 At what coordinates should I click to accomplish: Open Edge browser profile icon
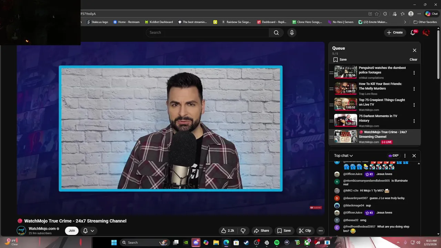click(x=411, y=14)
